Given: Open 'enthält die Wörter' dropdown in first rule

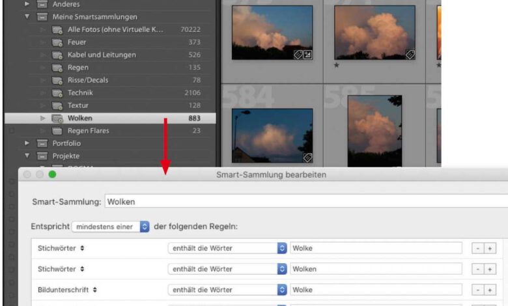Looking at the screenshot, I should [x=227, y=248].
